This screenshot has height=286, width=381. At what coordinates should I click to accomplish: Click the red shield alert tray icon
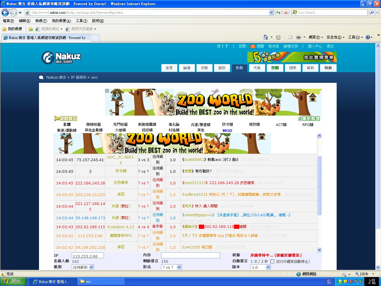click(x=351, y=282)
